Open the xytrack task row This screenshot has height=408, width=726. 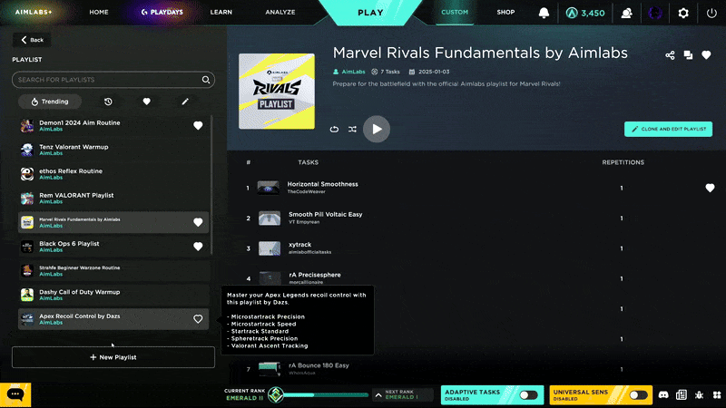pyautogui.click(x=477, y=248)
